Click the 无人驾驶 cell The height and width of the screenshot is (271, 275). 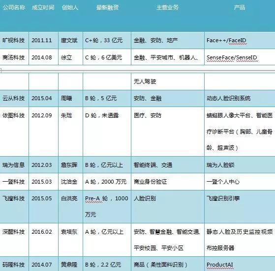[167, 81]
